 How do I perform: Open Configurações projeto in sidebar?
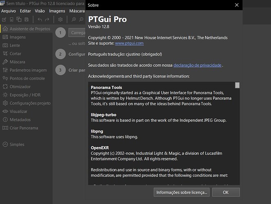27,103
